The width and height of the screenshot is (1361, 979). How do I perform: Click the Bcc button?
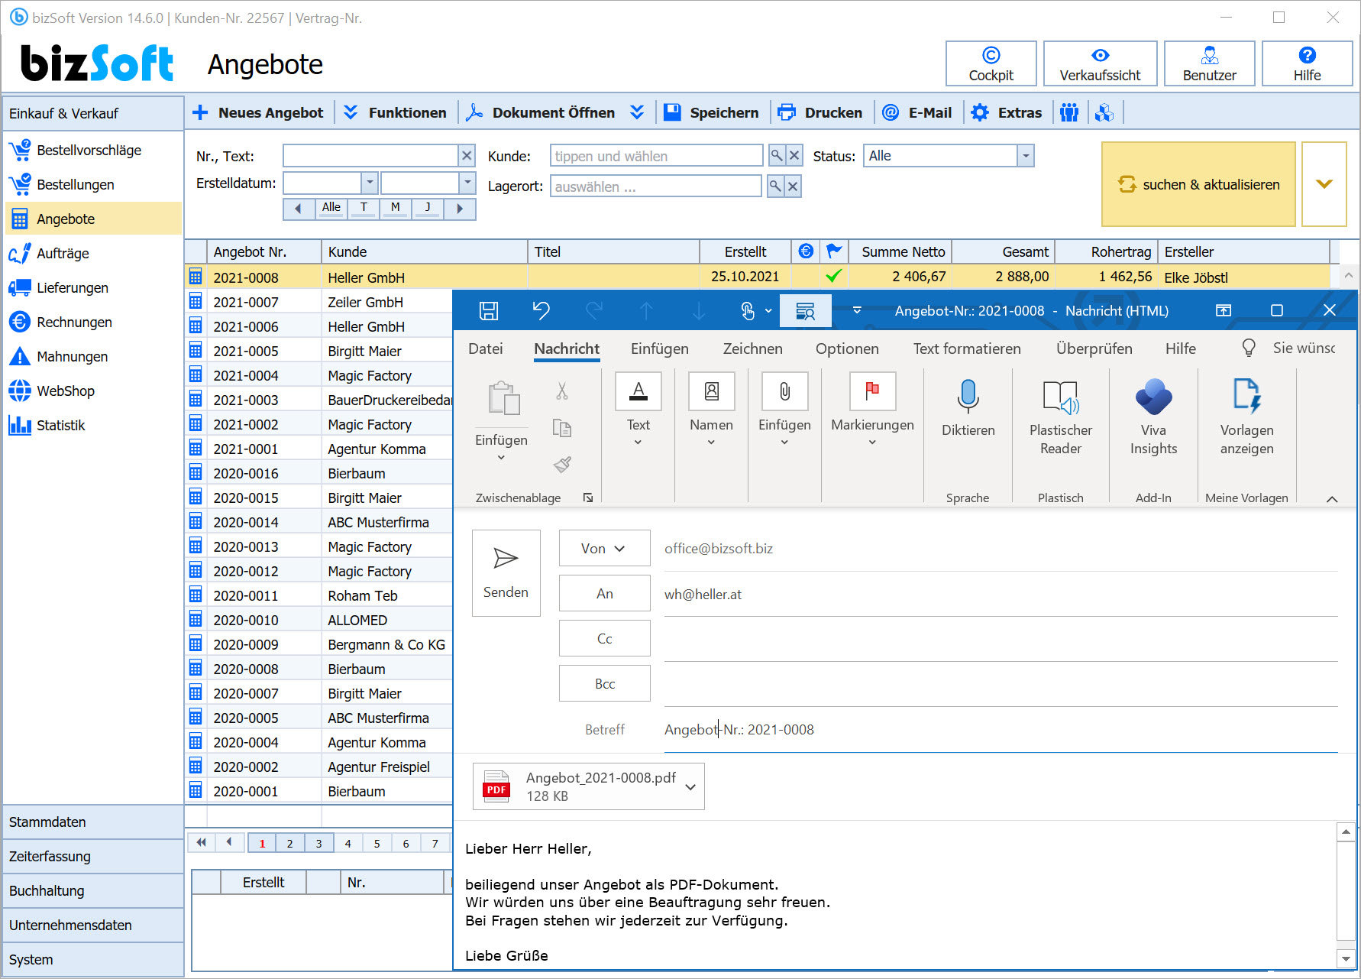tap(604, 683)
